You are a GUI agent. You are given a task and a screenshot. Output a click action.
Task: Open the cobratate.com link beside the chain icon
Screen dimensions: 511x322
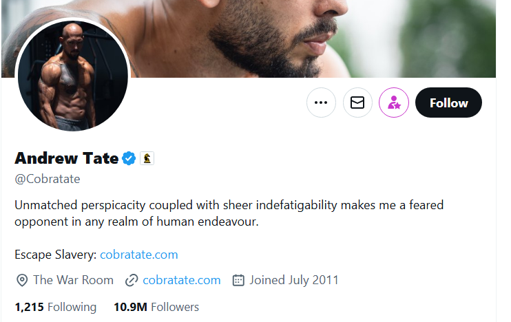(182, 280)
